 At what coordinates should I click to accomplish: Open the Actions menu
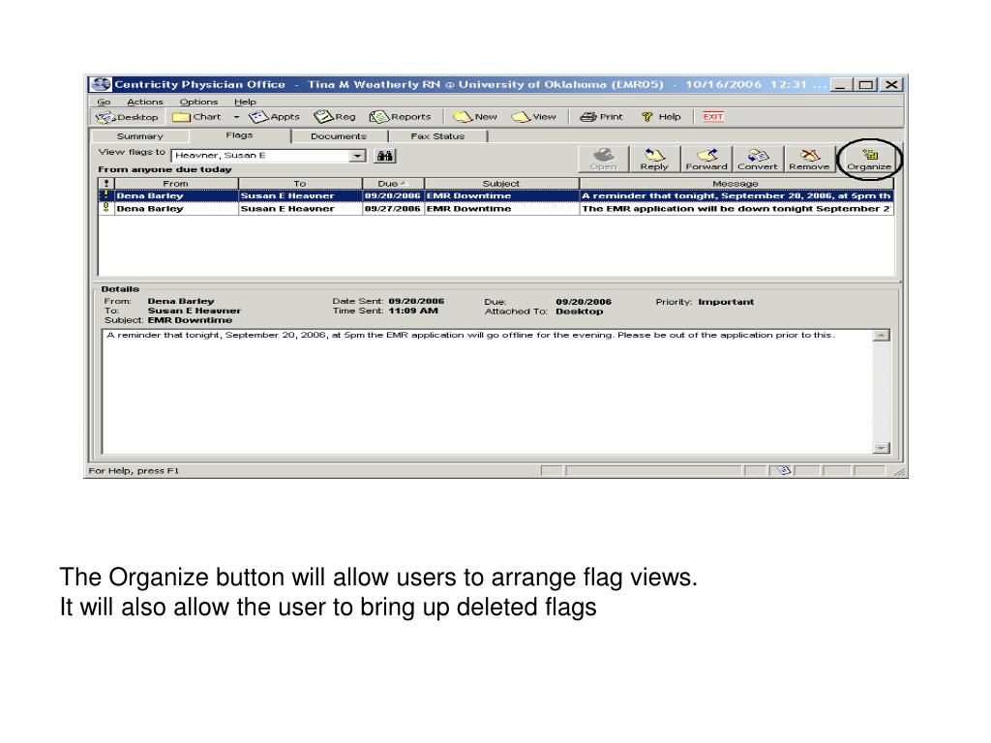coord(145,102)
